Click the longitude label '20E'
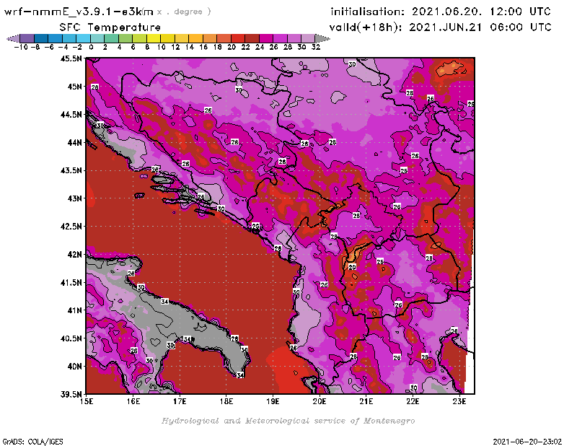Screen dimensions: 577x446 (320, 401)
